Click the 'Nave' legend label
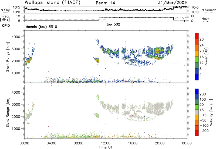Viewport: 216px width, 149px height. tap(205, 19)
